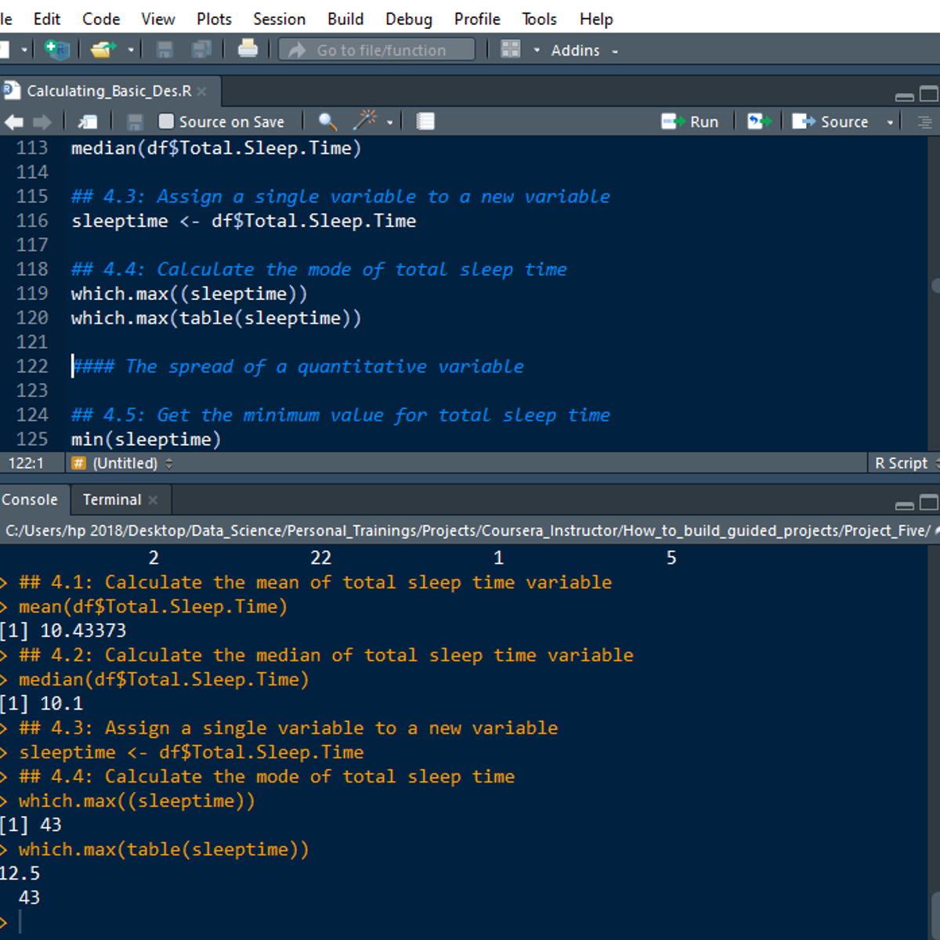Viewport: 940px width, 940px height.
Task: Toggle the Source on Save checkbox
Action: (x=166, y=121)
